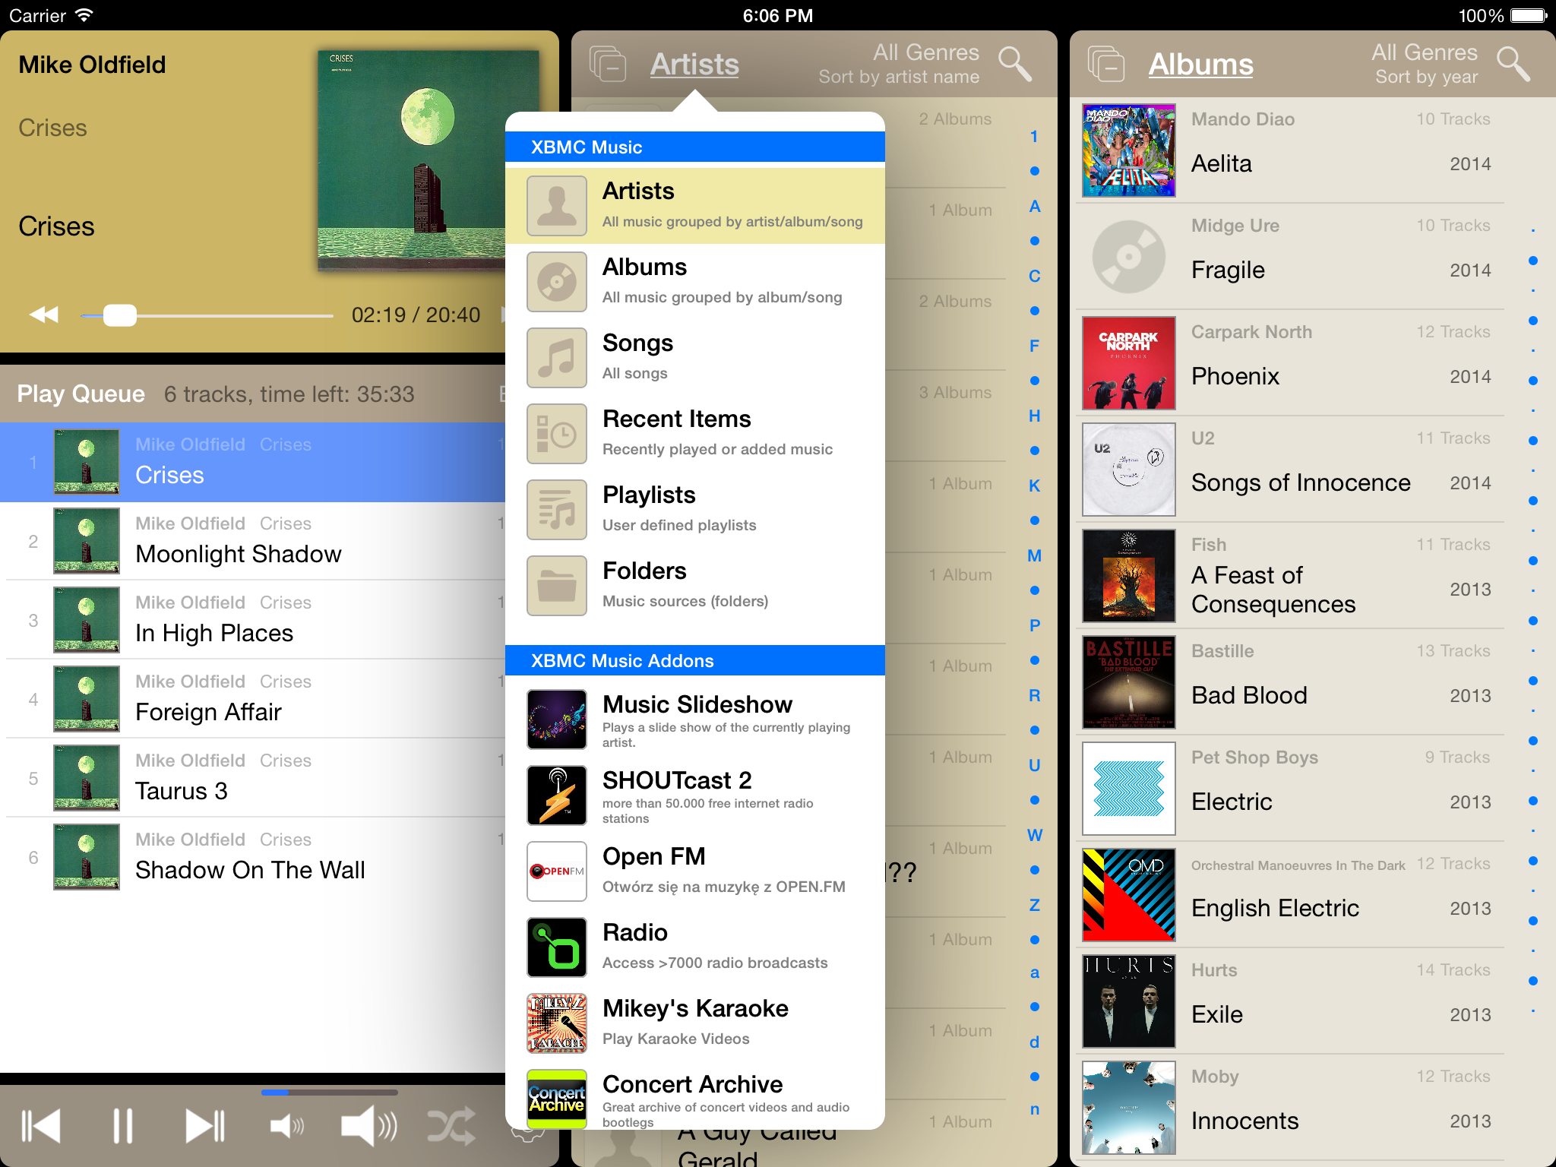Pause the current playback
1556x1167 pixels.
click(122, 1125)
